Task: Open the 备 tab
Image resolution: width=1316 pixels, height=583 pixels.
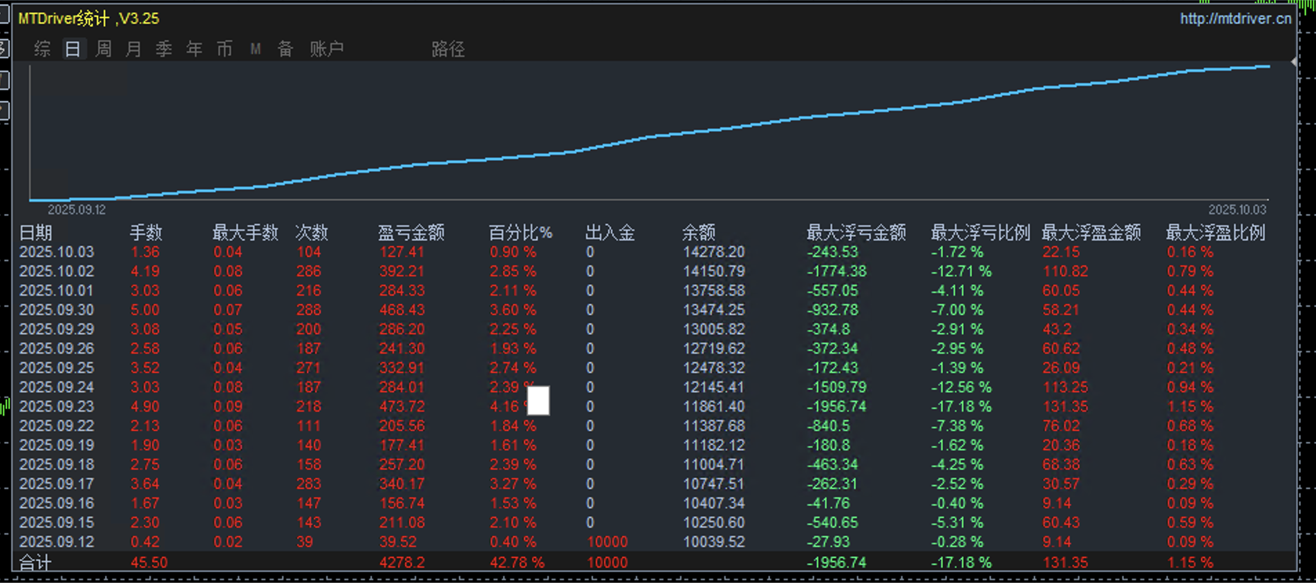Action: point(285,49)
